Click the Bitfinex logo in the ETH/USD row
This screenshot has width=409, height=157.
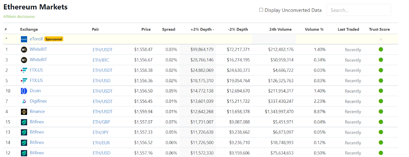(x=24, y=153)
